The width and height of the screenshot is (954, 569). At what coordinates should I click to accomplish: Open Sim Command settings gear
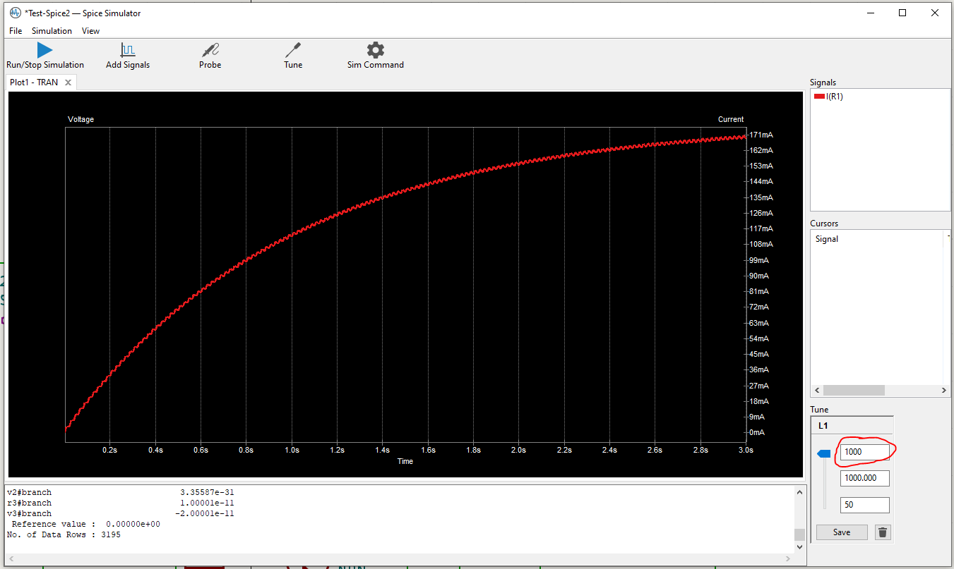tap(376, 55)
